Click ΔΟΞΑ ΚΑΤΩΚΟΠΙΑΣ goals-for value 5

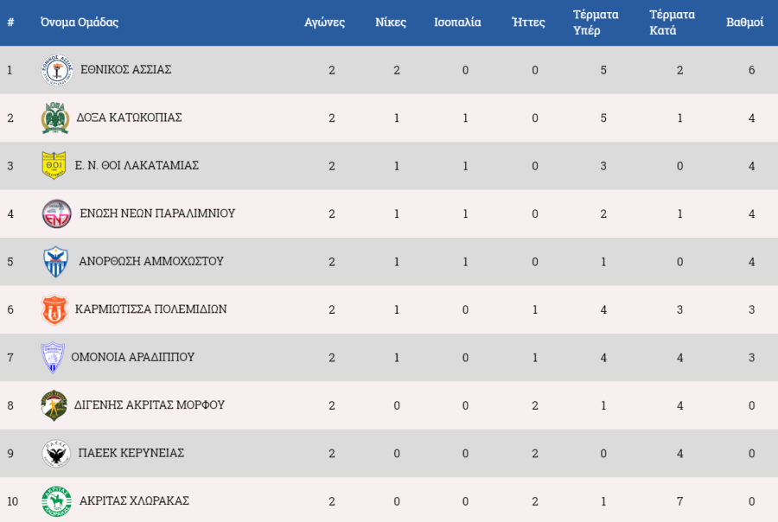[x=603, y=118]
